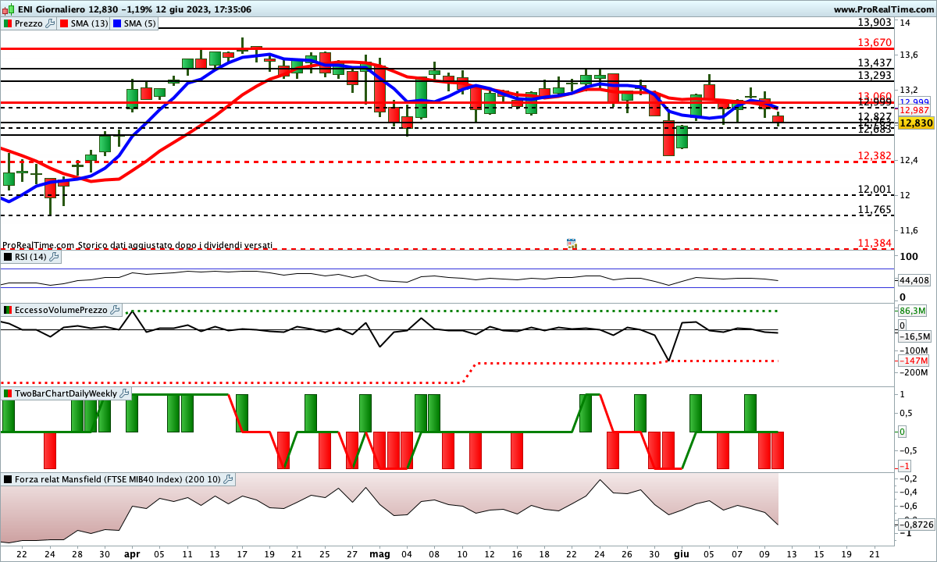Open EccessoVolumePrezzo settings wrench
The height and width of the screenshot is (562, 937).
[116, 310]
